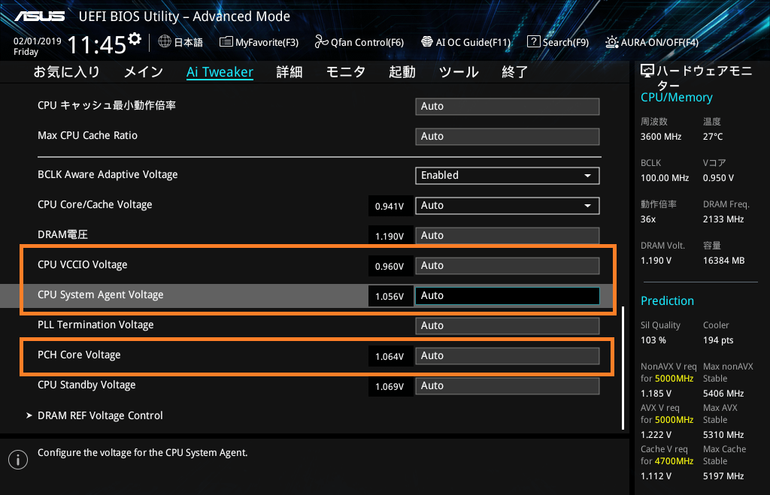The width and height of the screenshot is (770, 495).
Task: Select CPU System Agent Voltage row label
Action: click(x=101, y=295)
